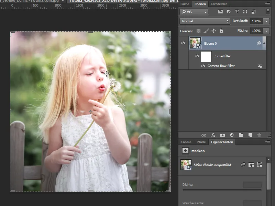The width and height of the screenshot is (275, 206).
Task: Filter layers by smart objects icon
Action: pos(254,12)
